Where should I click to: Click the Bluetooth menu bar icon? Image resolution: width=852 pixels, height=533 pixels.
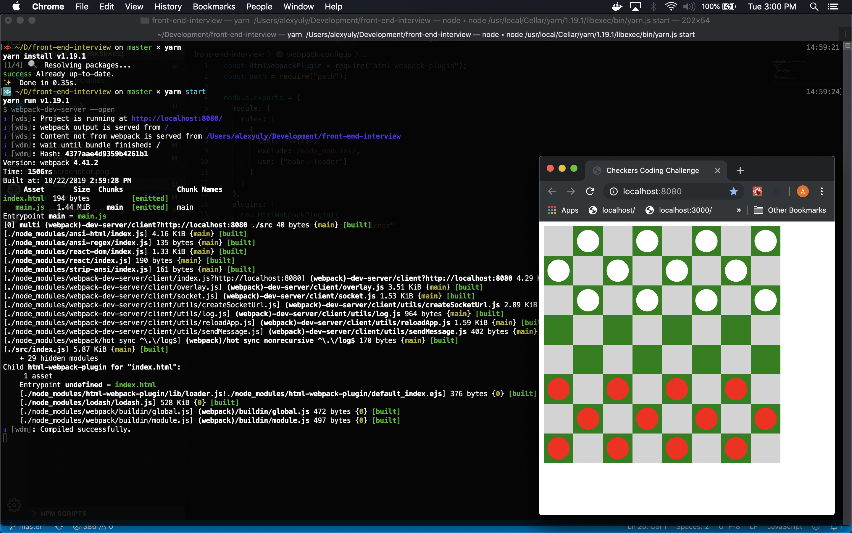(653, 6)
